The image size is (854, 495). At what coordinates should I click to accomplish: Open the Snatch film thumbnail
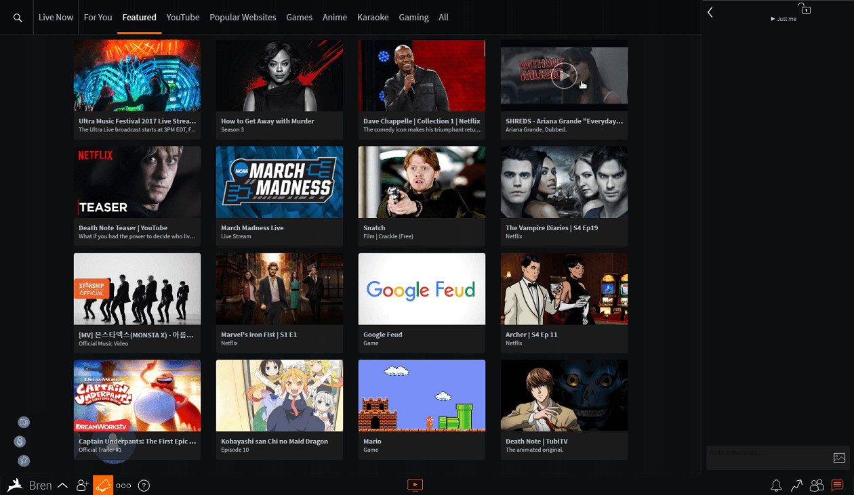(422, 182)
